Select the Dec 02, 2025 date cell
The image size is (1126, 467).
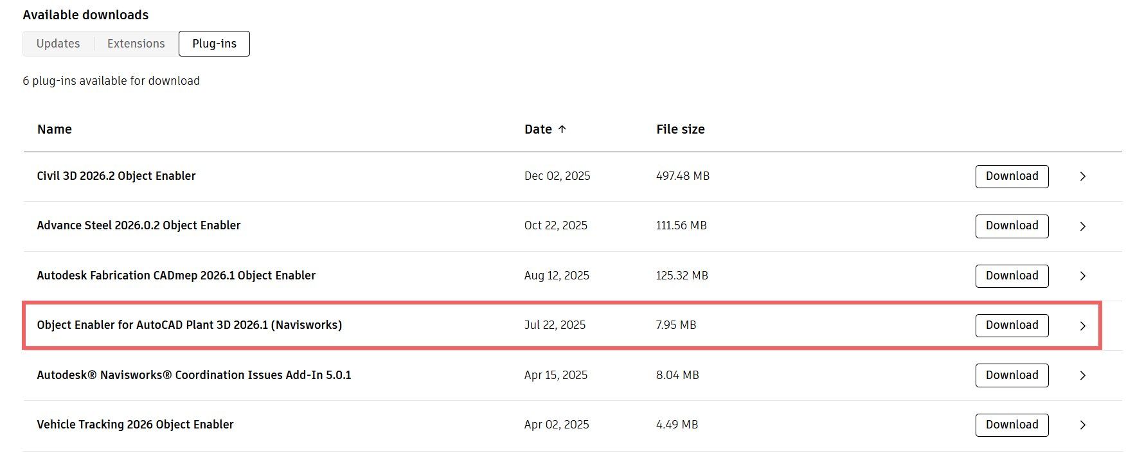pos(557,176)
